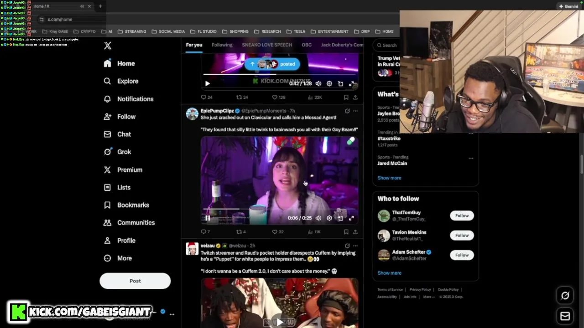Open EpicPumpClipz profile avatar
The width and height of the screenshot is (584, 328).
[192, 113]
